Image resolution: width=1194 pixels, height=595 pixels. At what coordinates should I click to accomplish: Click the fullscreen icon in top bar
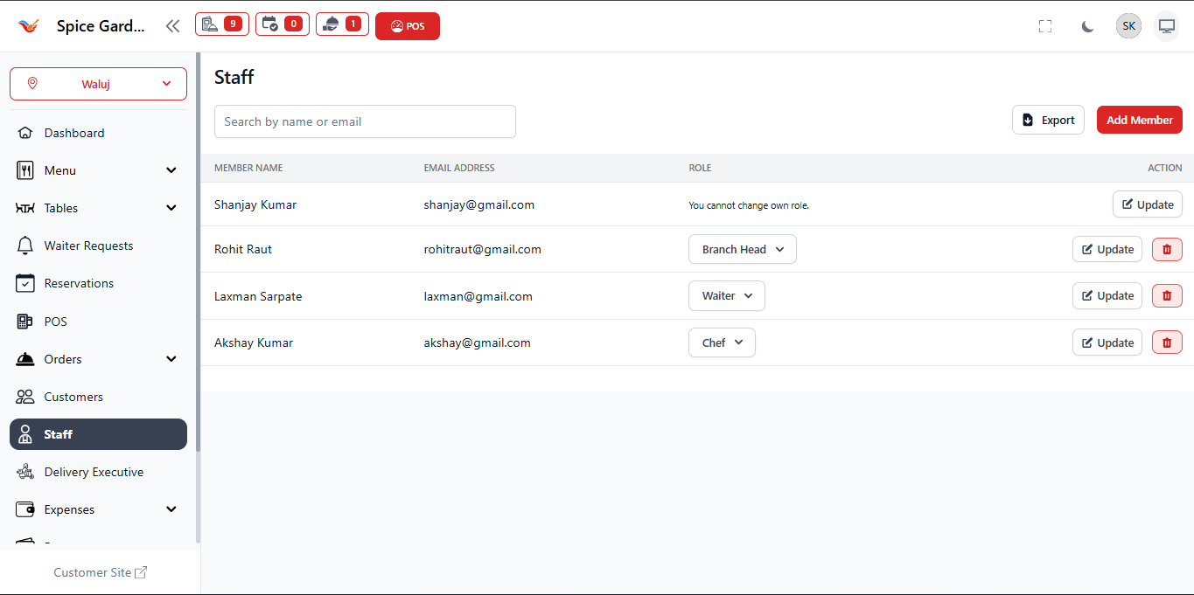[x=1044, y=25]
